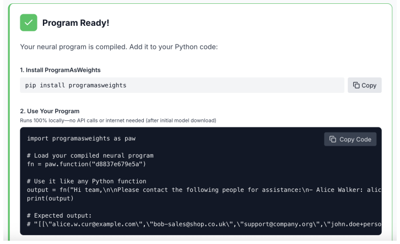Click the clipboard icon inside Copy Code
The width and height of the screenshot is (400, 244).
pos(333,139)
